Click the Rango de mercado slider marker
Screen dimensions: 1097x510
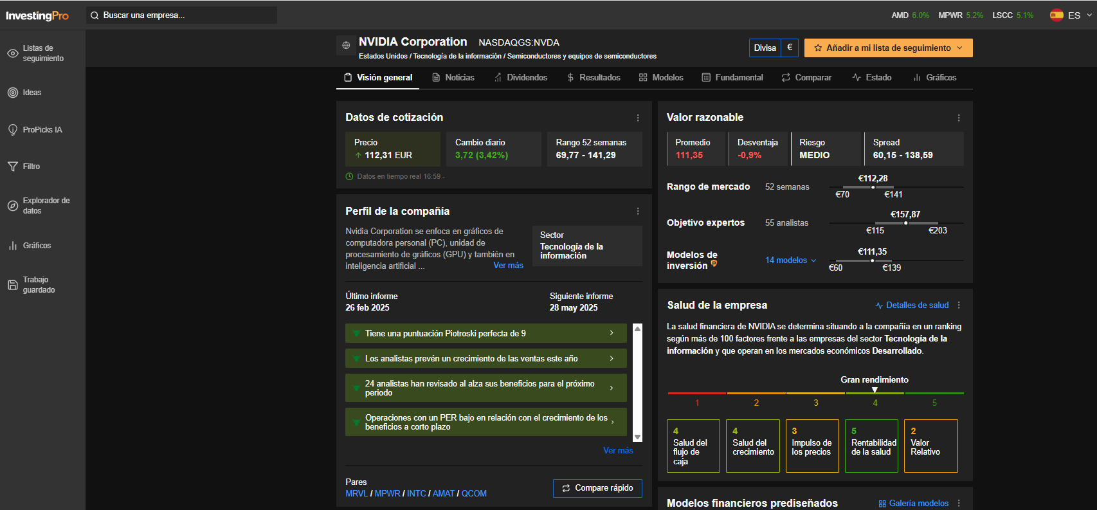(873, 187)
